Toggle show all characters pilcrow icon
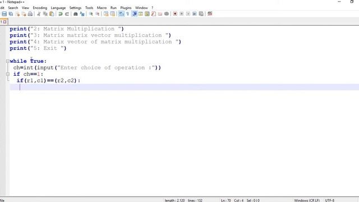Screen dimensions: 359x202 click(128, 14)
